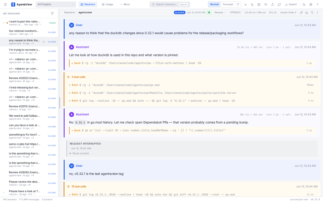Click the scroll-to-bottom down arrow icon

pyautogui.click(x=246, y=4)
